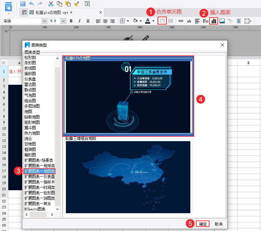This screenshot has height=231, width=261.
Task: Click the cut scissors icon
Action: click(51, 4)
